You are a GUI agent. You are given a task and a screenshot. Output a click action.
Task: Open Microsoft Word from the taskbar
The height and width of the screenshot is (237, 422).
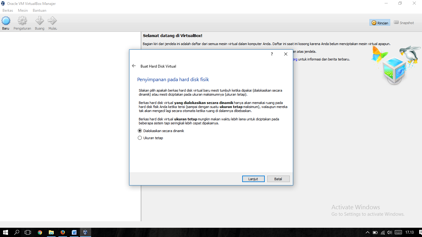tap(74, 232)
